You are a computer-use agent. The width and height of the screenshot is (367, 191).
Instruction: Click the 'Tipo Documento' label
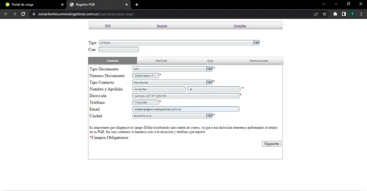point(104,69)
